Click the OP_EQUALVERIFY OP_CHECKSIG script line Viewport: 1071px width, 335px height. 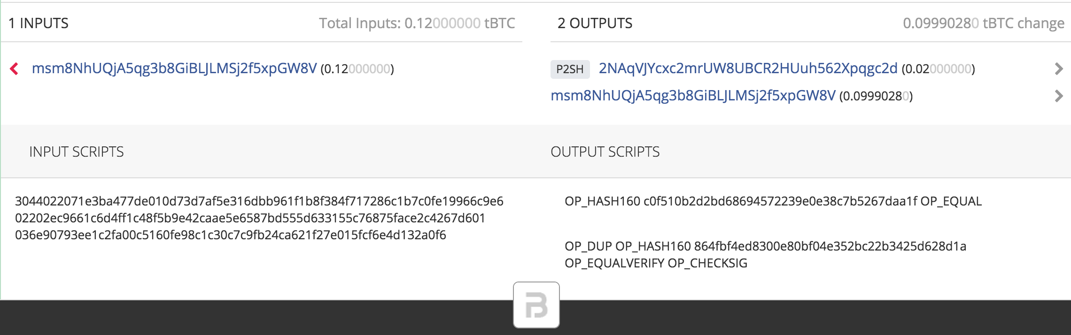[x=656, y=263]
